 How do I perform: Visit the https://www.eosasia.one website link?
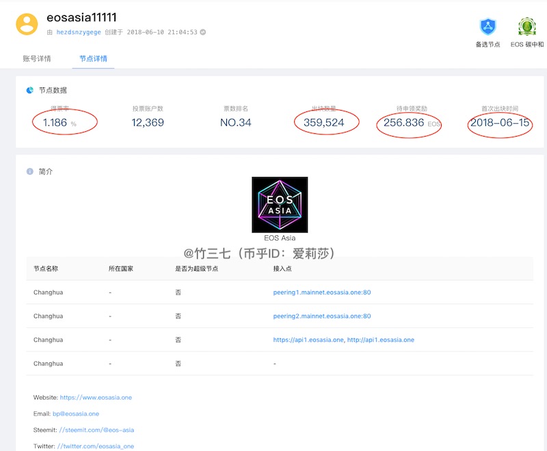point(96,398)
